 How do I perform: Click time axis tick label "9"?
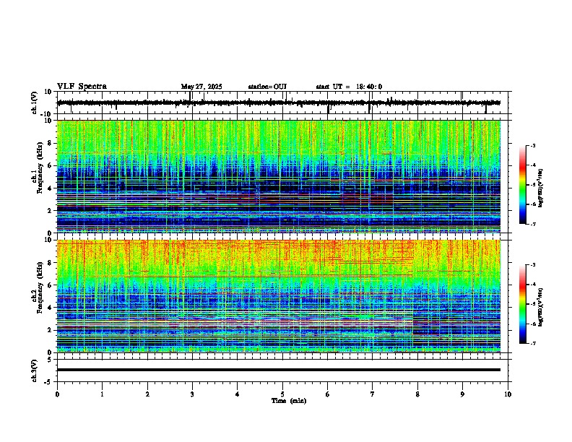(462, 394)
